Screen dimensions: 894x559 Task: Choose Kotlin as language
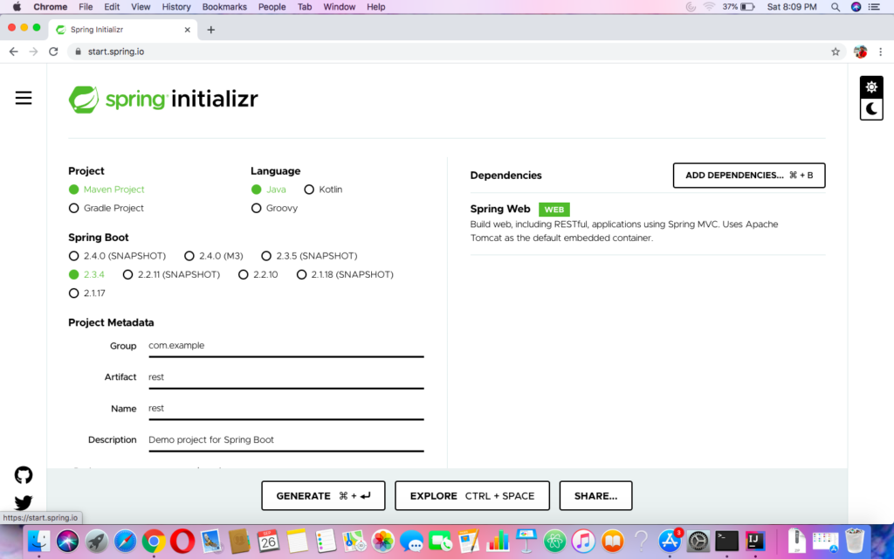pyautogui.click(x=323, y=190)
